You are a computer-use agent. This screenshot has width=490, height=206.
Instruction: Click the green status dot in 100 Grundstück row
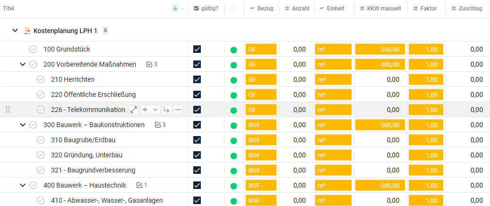pyautogui.click(x=233, y=50)
